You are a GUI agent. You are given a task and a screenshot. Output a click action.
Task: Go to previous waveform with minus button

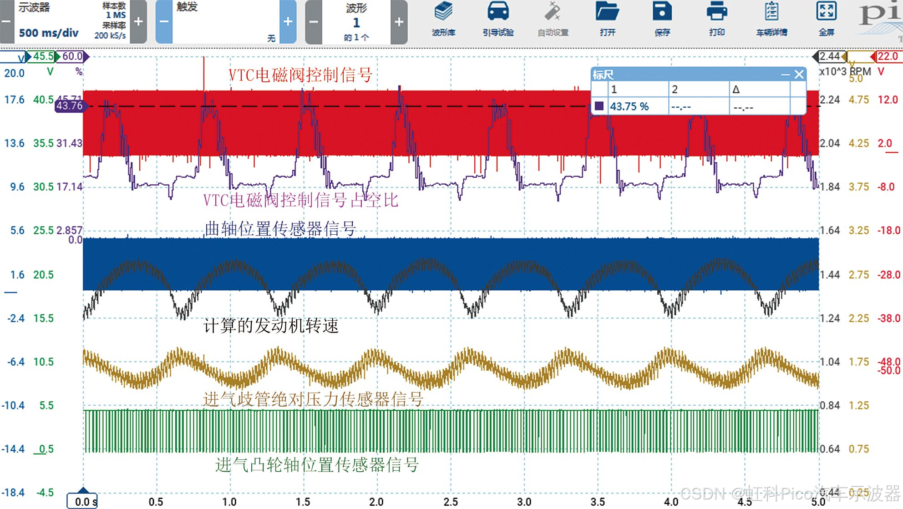314,21
